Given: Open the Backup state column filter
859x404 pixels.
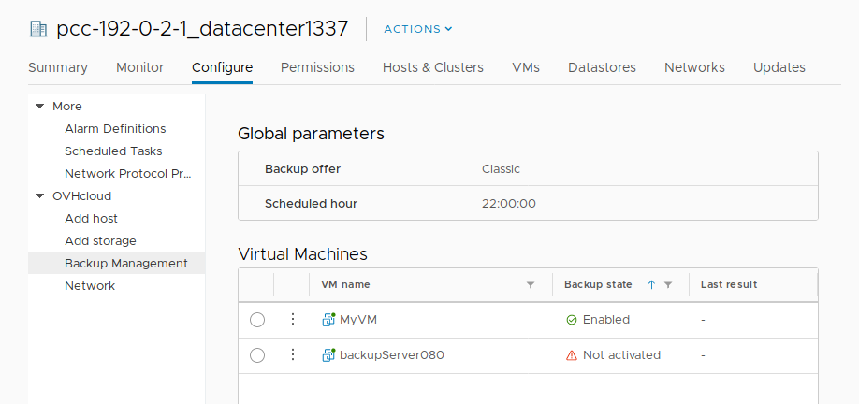Looking at the screenshot, I should coord(668,285).
